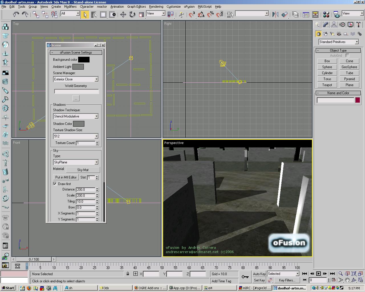
Task: Click the Mirror tool icon
Action: (275, 14)
